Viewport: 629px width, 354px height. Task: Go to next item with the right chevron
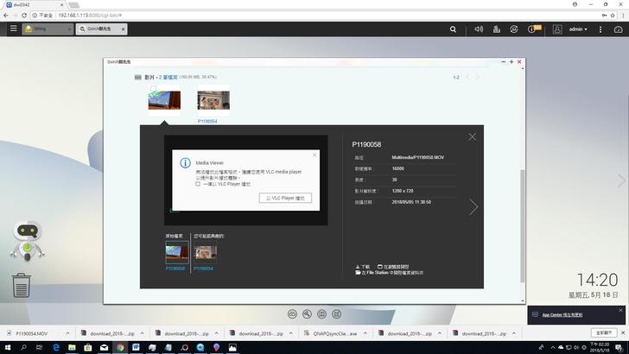[x=473, y=207]
